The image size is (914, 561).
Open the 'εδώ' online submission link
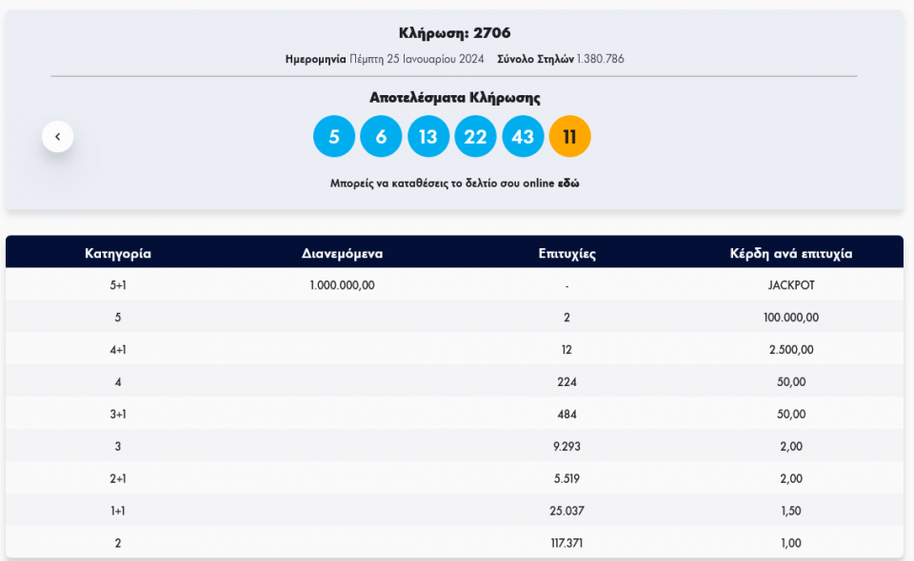[568, 183]
